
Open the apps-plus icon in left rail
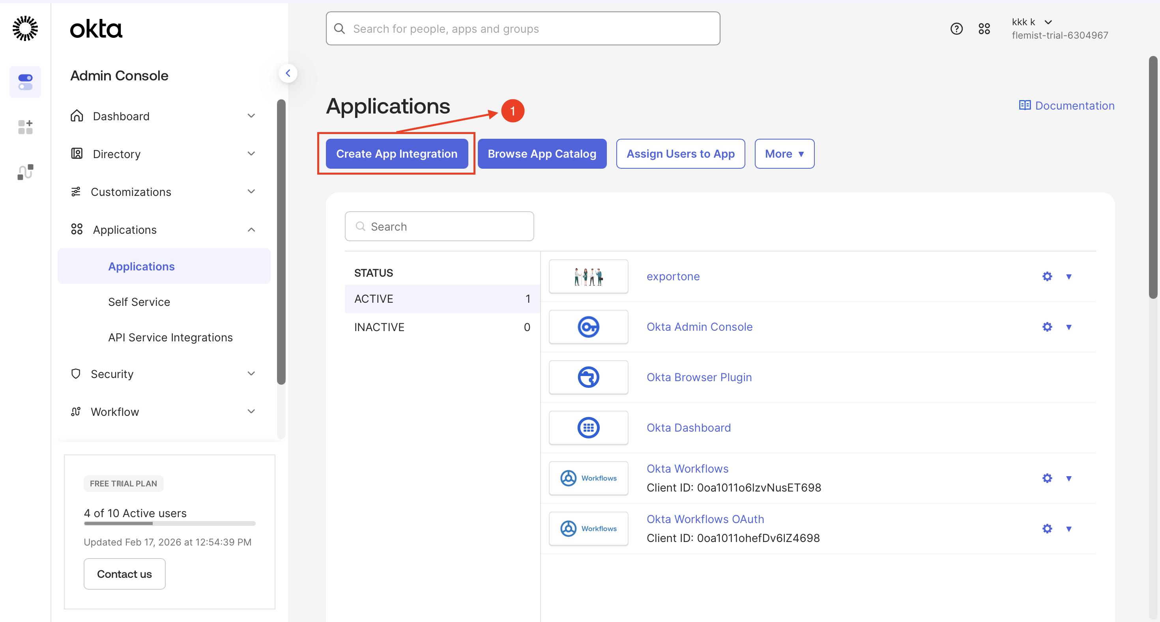[x=25, y=127]
